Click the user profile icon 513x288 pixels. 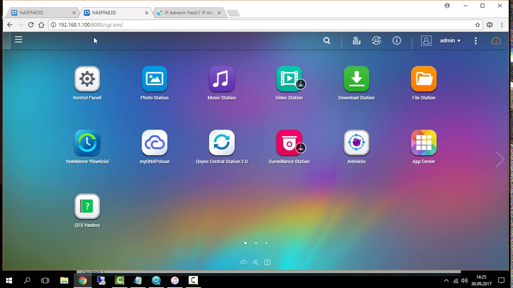click(426, 40)
